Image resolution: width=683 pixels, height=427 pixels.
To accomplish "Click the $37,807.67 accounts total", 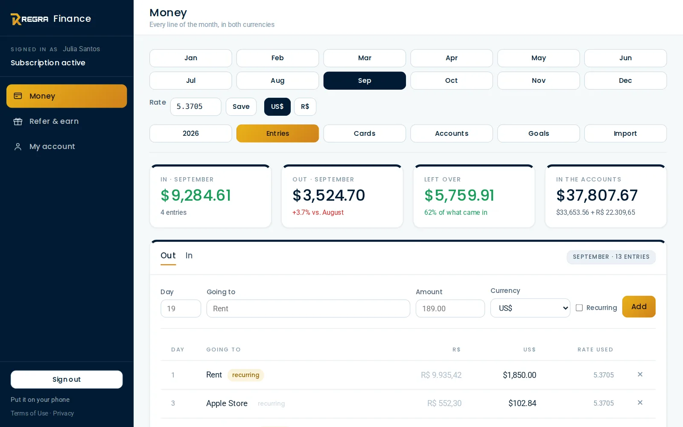I will pyautogui.click(x=597, y=196).
